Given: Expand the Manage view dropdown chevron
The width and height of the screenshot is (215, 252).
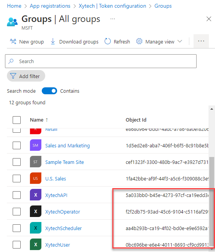Looking at the screenshot, I should (x=180, y=41).
